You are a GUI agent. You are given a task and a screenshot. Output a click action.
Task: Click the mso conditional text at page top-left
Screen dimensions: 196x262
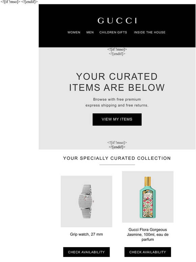pos(19,2)
